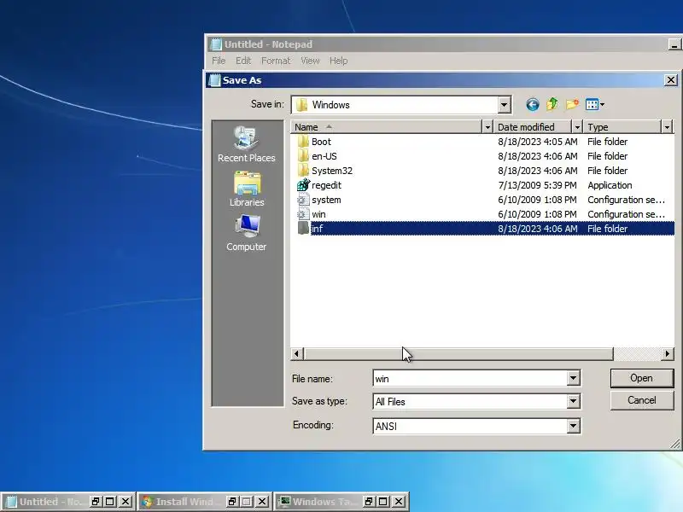Select the regedit application icon
Screen dimensions: 683x512
tap(303, 185)
